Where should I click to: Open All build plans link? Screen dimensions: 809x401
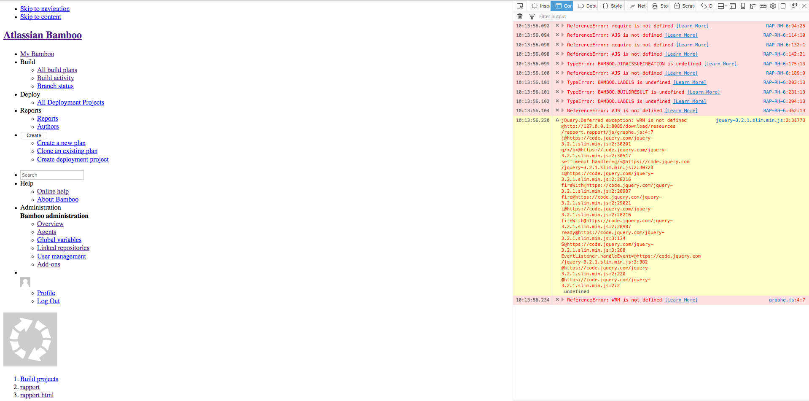(x=57, y=70)
